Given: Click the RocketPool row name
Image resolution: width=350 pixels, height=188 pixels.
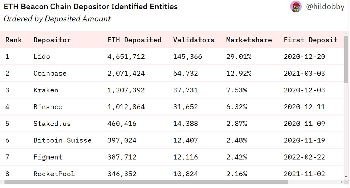Looking at the screenshot, I should (x=54, y=174).
